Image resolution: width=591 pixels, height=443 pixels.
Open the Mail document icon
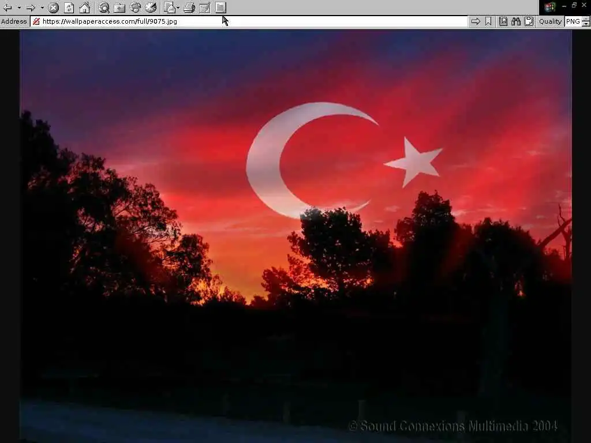170,7
